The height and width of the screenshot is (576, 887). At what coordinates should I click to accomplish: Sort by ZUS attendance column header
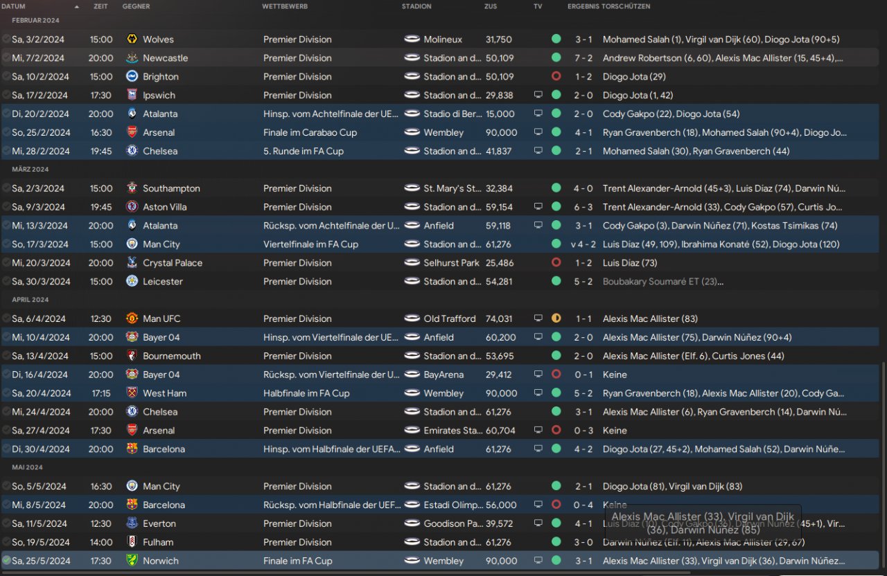tap(491, 6)
